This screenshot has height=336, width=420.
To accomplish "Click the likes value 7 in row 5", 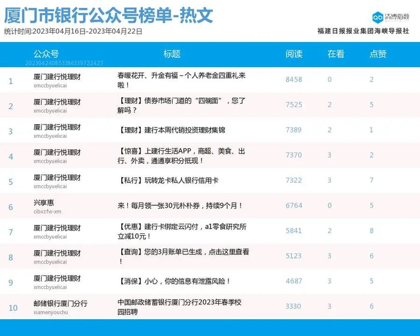I will tap(371, 181).
